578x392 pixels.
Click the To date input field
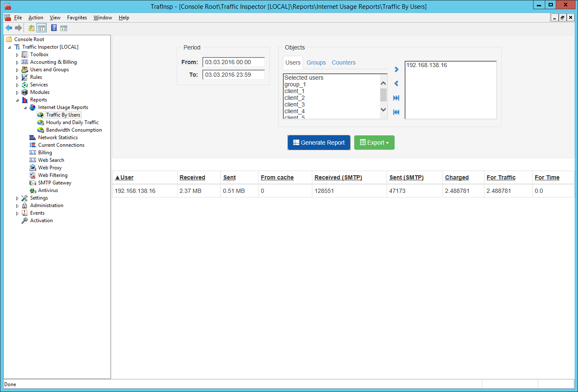(x=233, y=75)
